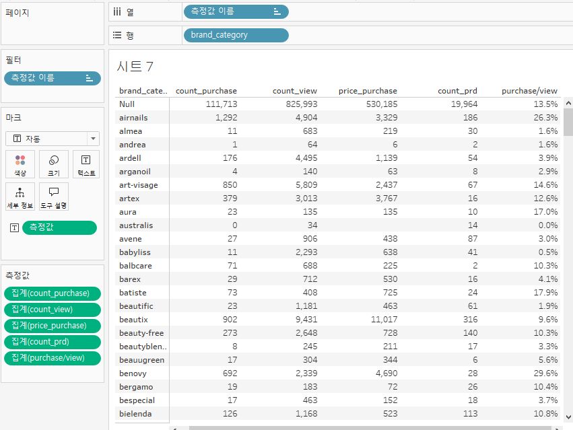The height and width of the screenshot is (430, 573).
Task: Select the beauugreen row label
Action: coord(142,360)
